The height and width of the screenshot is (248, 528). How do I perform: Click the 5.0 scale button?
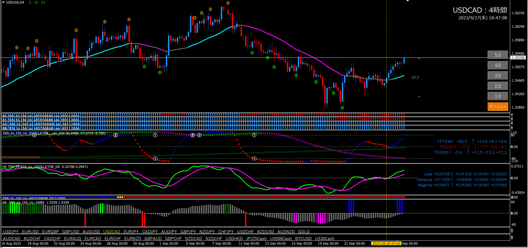(498, 55)
